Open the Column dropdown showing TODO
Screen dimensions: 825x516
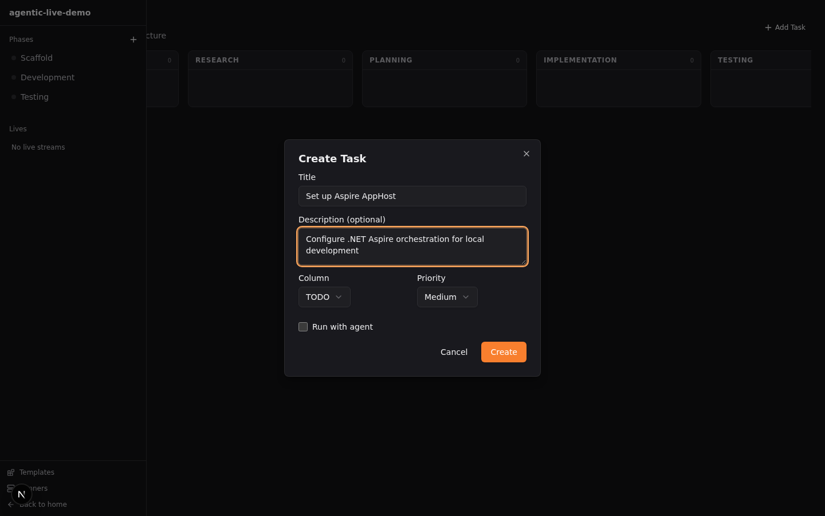coord(324,297)
